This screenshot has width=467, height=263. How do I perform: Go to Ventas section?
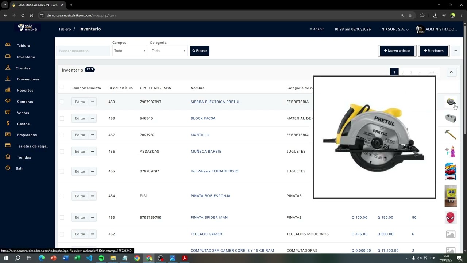(x=23, y=113)
